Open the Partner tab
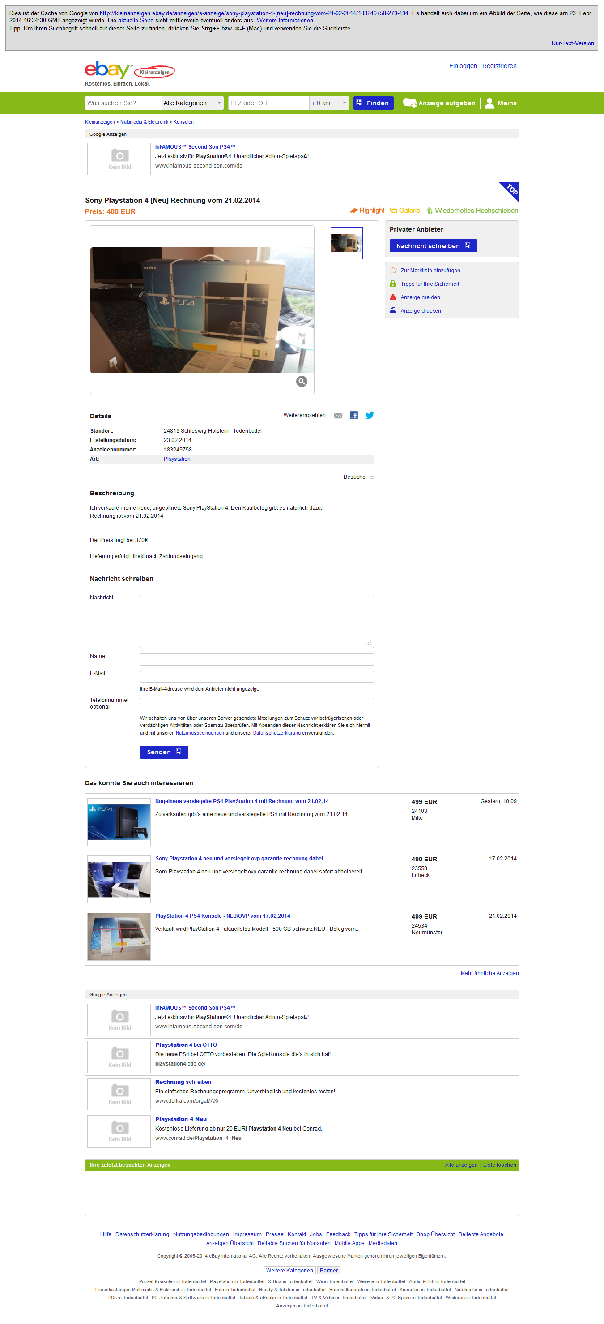Screen dimensions: 604x1324 [329, 1271]
